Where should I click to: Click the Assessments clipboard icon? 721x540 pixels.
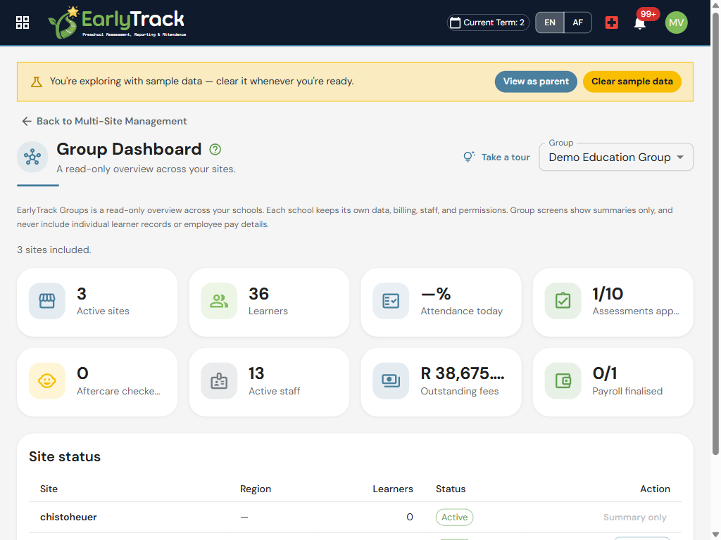tap(563, 301)
